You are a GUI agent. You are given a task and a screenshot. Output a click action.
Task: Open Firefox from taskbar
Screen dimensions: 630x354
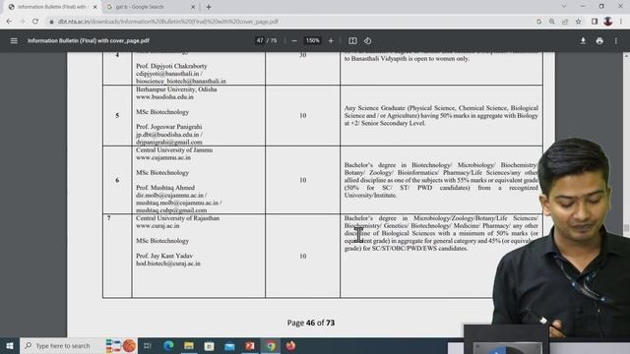[290, 345]
